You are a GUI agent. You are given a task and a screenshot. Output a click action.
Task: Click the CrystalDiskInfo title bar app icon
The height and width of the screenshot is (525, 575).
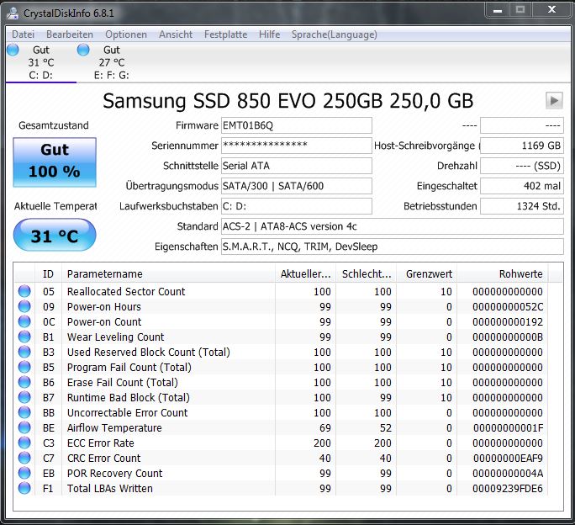coord(13,13)
